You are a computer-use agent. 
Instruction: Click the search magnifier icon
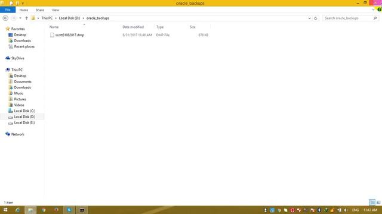tap(375, 18)
